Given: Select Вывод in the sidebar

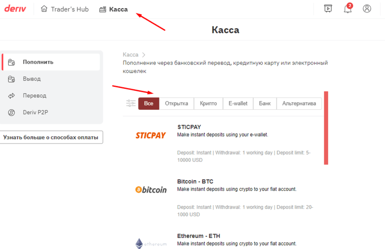Looking at the screenshot, I should pos(51,79).
